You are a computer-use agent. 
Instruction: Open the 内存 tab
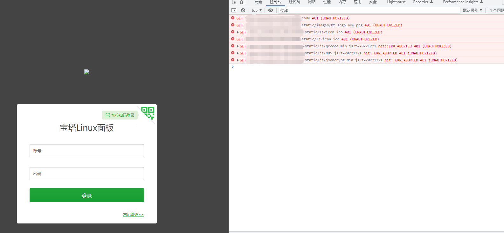(x=342, y=2)
